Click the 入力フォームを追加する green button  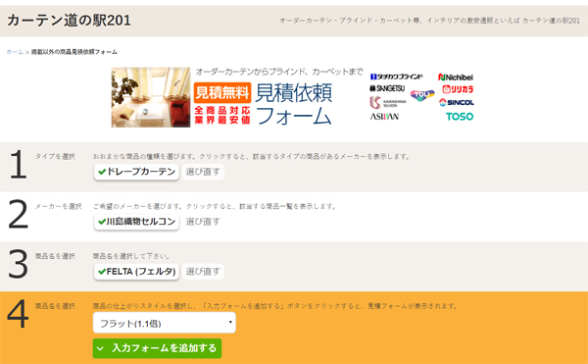click(x=157, y=348)
